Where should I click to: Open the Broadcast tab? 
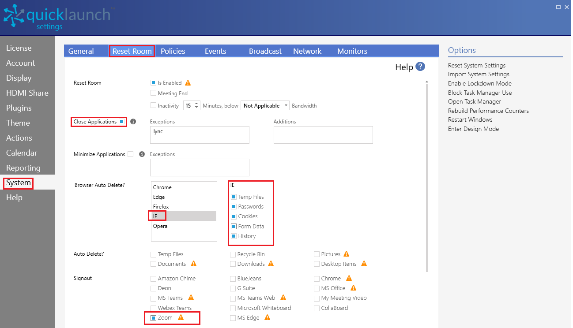pyautogui.click(x=265, y=51)
